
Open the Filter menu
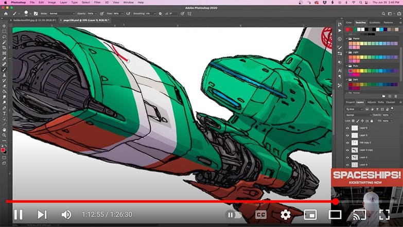pos(97,2)
